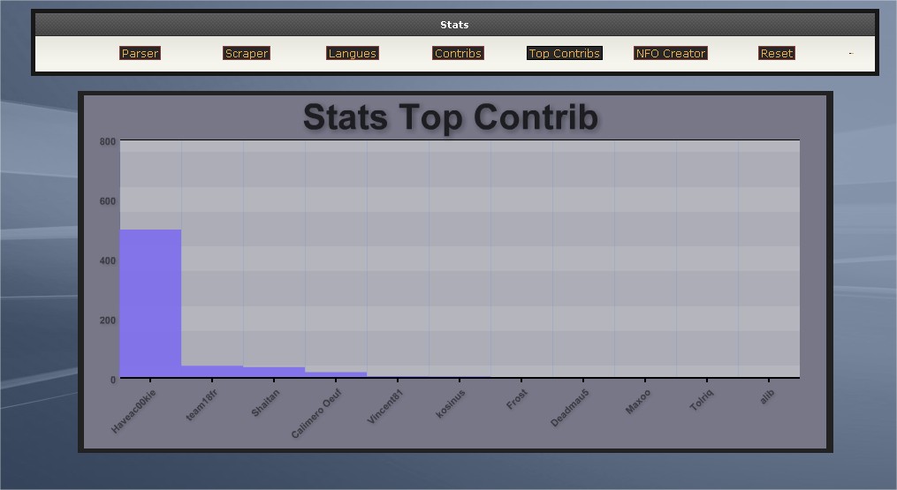Click the Frost axis label
The width and height of the screenshot is (897, 490).
(x=517, y=397)
